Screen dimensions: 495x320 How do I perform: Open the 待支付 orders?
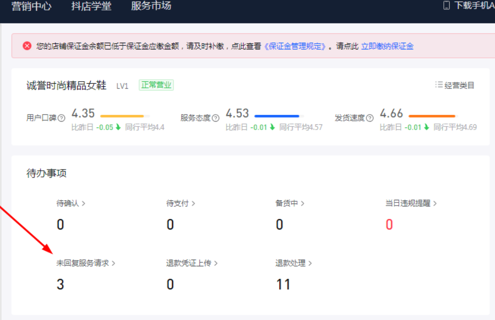[x=181, y=203]
